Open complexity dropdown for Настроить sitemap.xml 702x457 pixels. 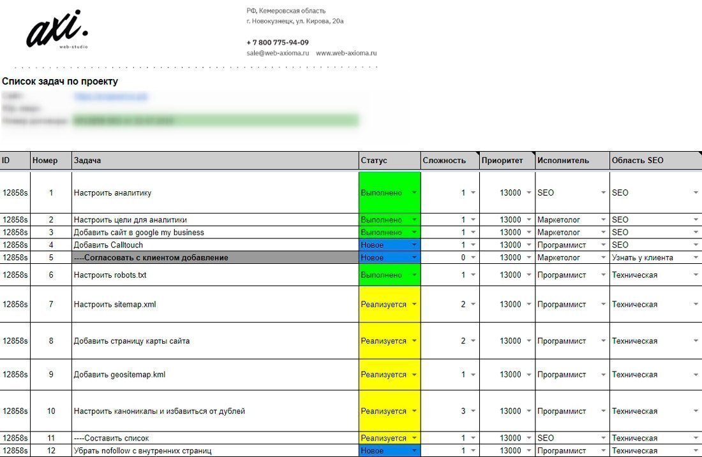pyautogui.click(x=473, y=305)
